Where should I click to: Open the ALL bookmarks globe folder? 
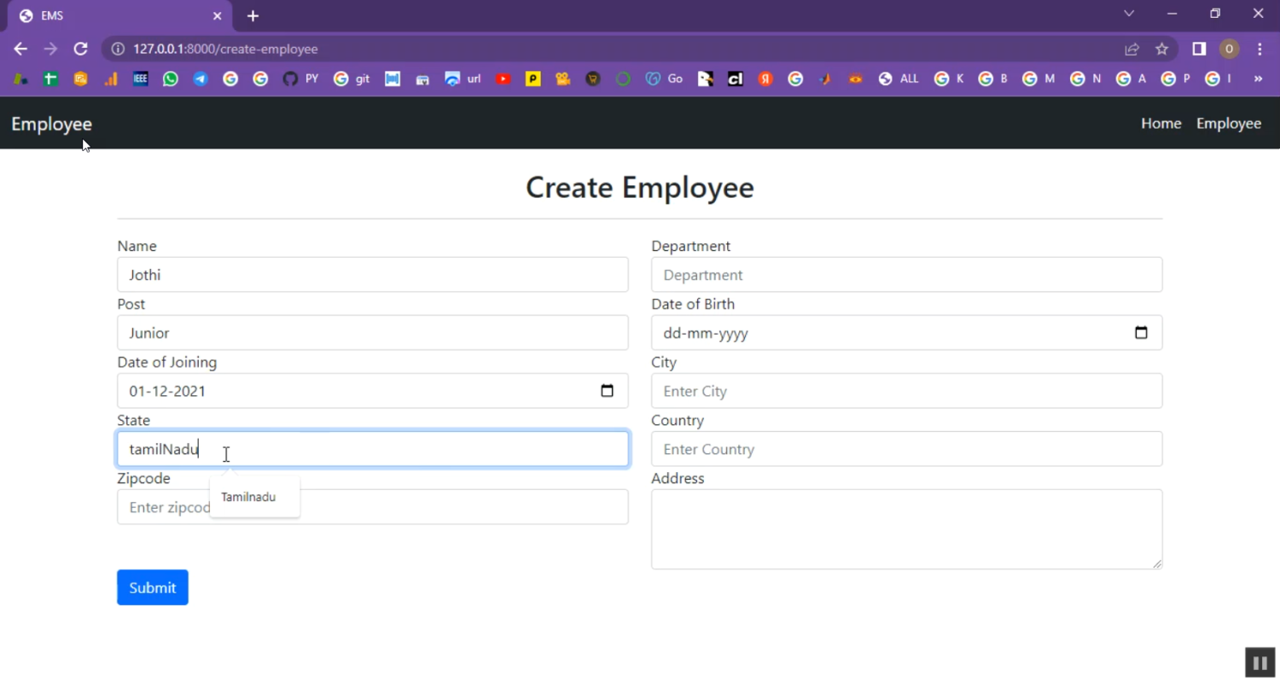[898, 79]
